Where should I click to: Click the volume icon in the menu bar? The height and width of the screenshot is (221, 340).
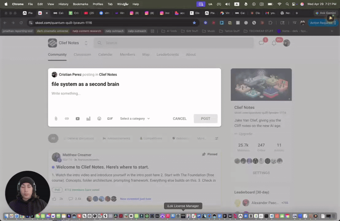tap(227, 4)
